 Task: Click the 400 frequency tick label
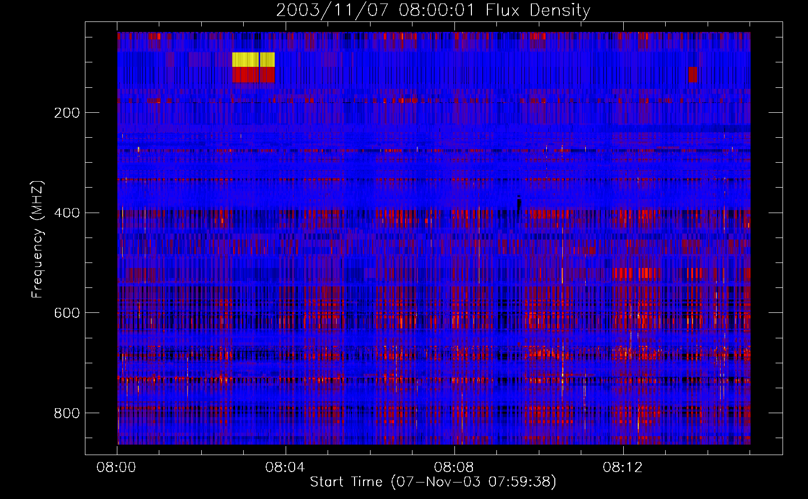67,213
